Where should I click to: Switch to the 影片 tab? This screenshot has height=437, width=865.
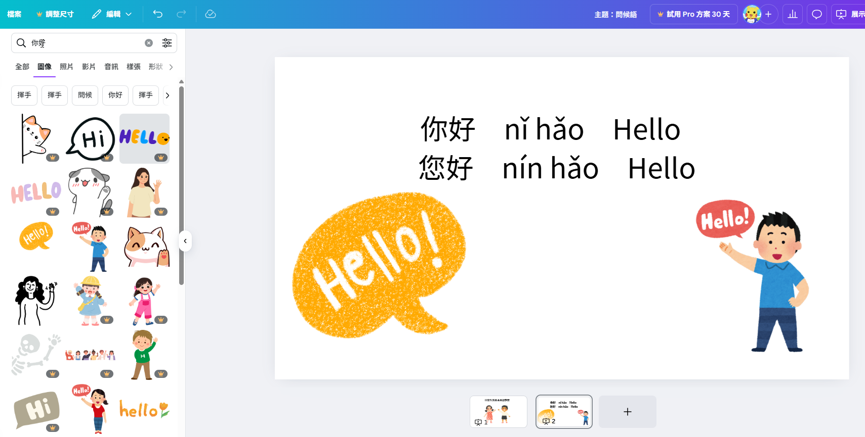(89, 67)
